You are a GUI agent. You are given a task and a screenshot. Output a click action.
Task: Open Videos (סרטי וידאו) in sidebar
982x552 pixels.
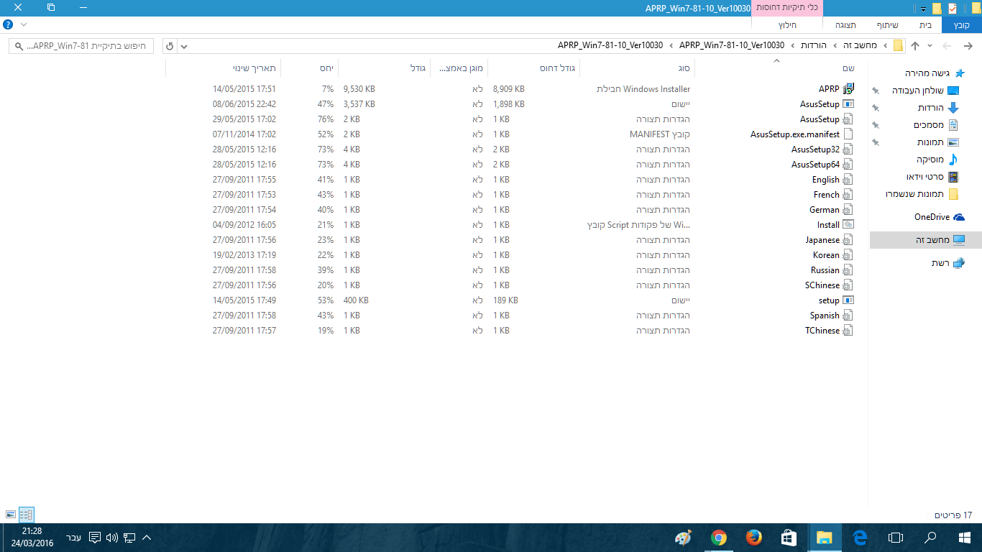[932, 177]
